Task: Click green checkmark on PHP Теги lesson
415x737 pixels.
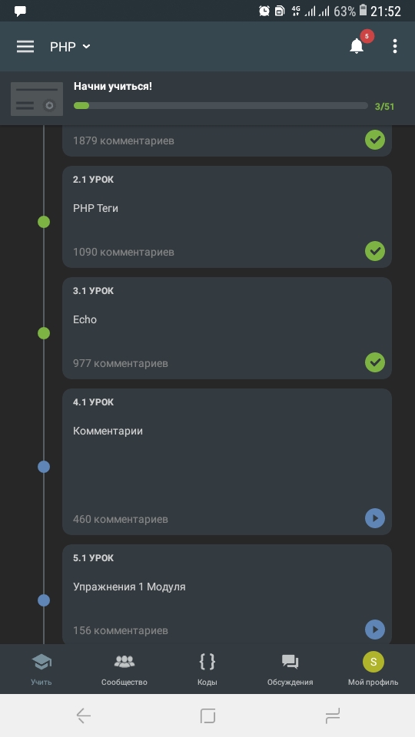Action: (x=375, y=251)
